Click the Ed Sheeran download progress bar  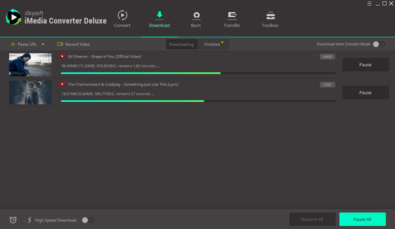click(198, 73)
